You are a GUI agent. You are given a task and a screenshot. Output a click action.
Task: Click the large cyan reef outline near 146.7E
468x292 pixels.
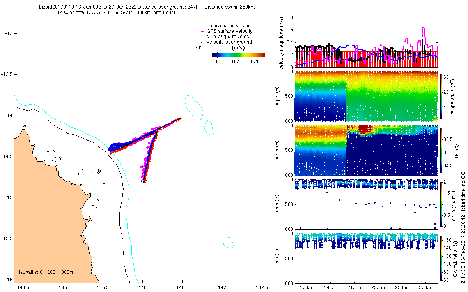(x=193, y=107)
